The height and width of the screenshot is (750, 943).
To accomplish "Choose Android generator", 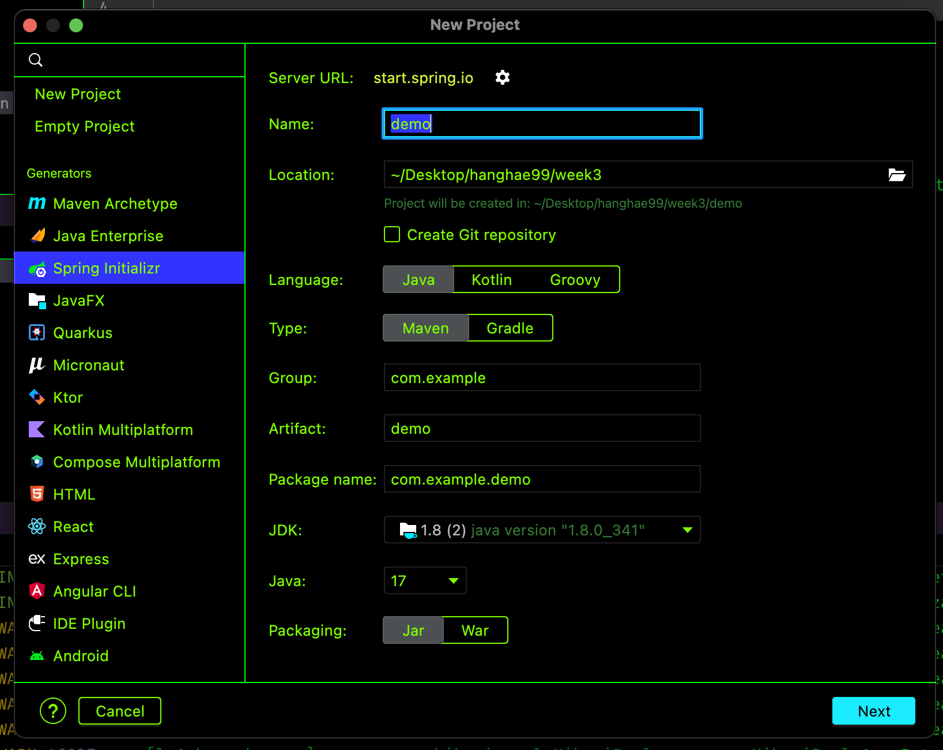I will click(x=129, y=655).
